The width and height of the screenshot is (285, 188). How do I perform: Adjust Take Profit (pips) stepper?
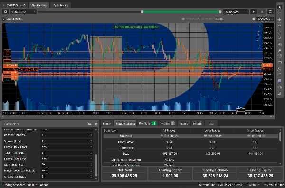tap(91, 153)
